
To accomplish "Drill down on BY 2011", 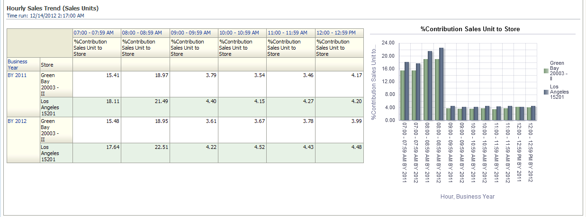I will (x=17, y=75).
